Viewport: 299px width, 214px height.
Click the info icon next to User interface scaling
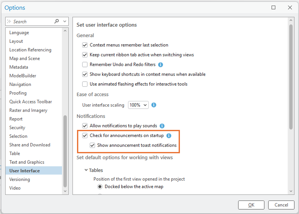154,105
